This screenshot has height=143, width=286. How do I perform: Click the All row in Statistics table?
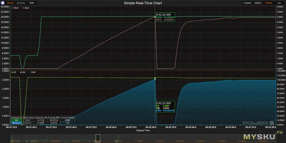click(x=16, y=120)
